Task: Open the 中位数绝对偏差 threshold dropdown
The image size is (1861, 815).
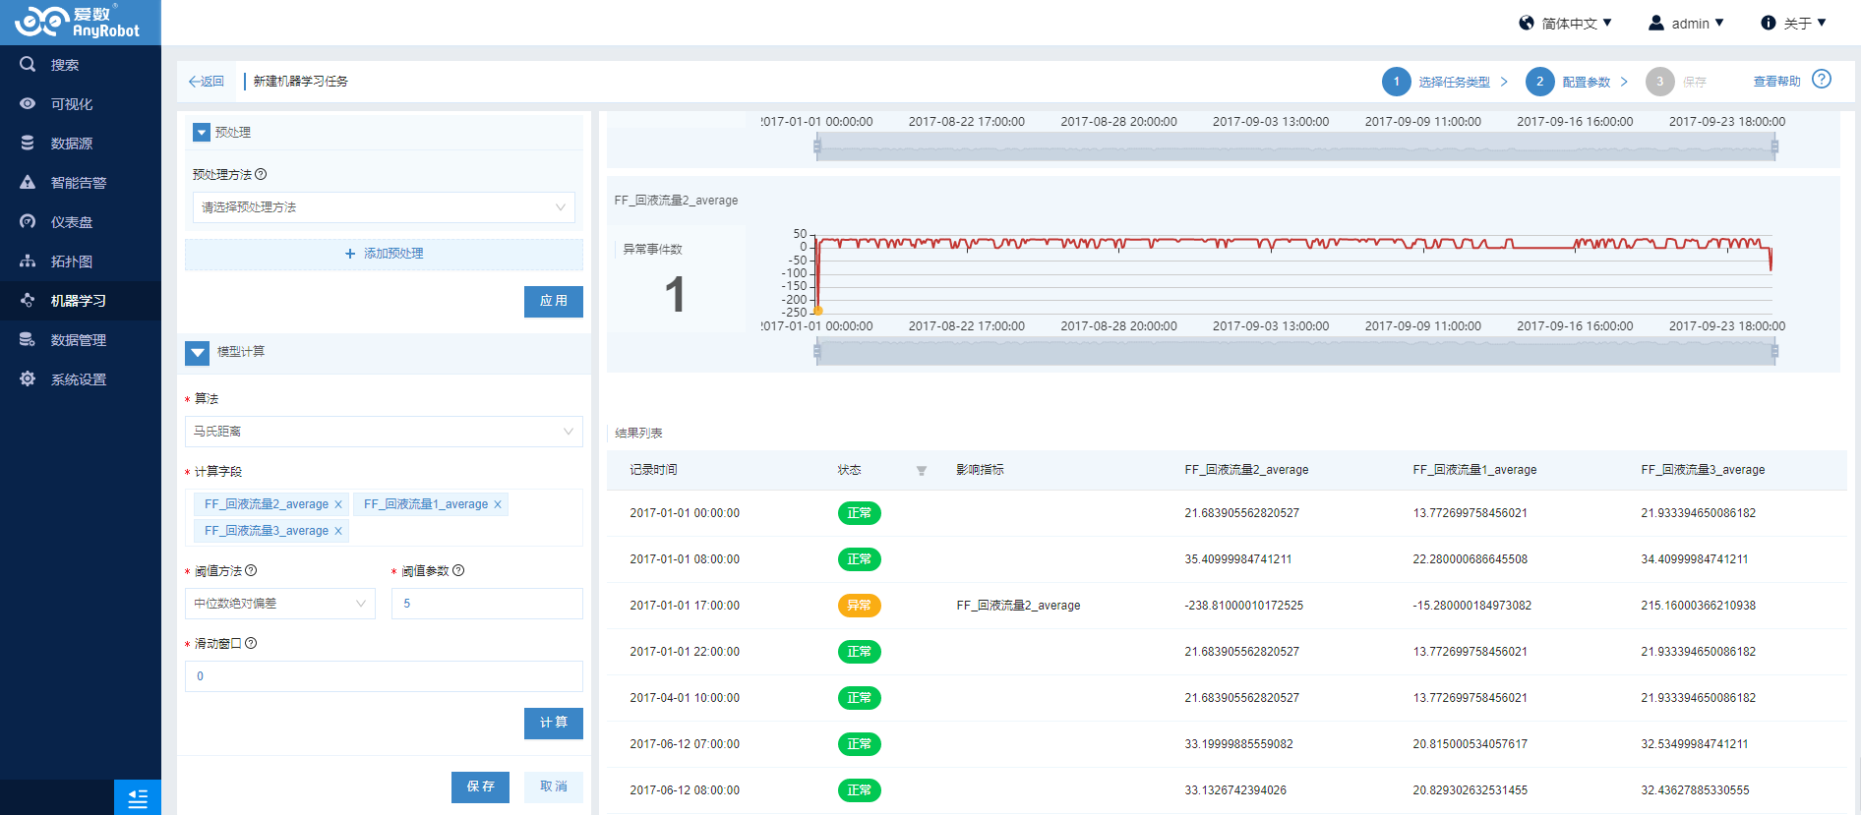Action: point(280,604)
